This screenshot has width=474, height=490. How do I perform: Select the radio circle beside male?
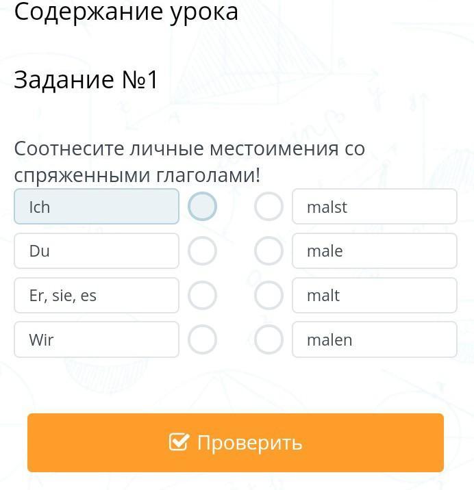click(x=269, y=251)
